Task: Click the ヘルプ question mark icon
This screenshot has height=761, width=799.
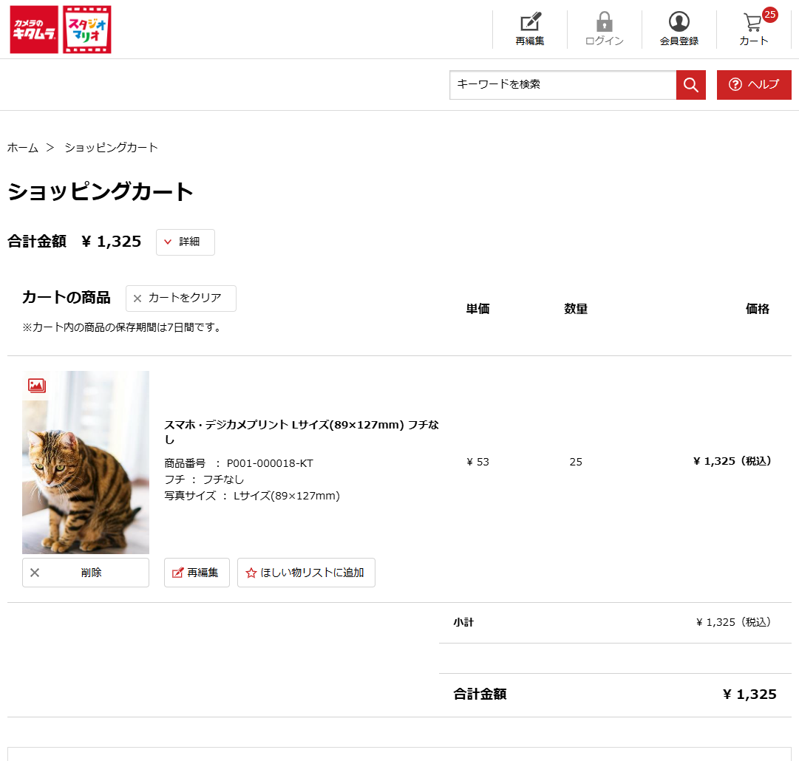Action: pos(734,84)
